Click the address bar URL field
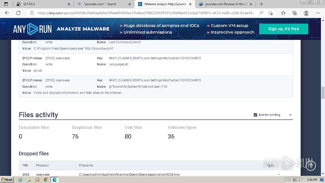 pyautogui.click(x=146, y=13)
